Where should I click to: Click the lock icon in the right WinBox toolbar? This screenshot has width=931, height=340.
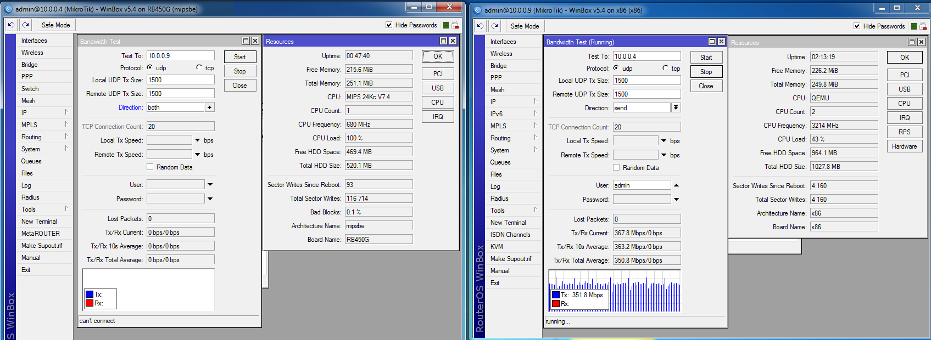point(923,26)
